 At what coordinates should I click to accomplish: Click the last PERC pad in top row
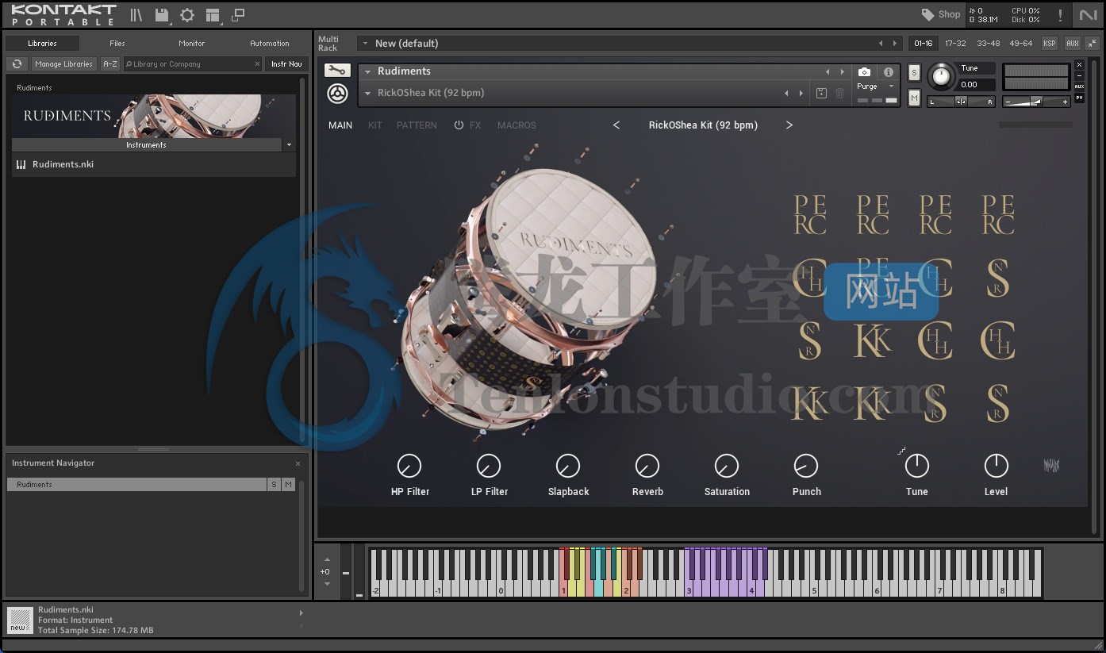coord(998,215)
